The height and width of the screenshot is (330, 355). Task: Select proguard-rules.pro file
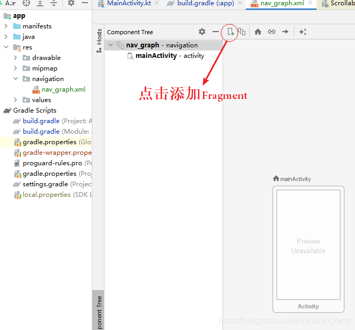[x=53, y=163]
